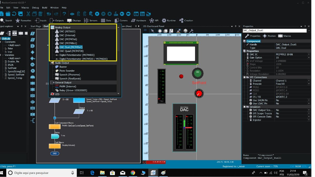Click the red knob on the dashboard
This screenshot has width=315, height=177.
point(199,93)
